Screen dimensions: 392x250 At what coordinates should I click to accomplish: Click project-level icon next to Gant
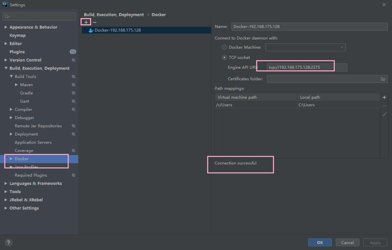point(73,101)
